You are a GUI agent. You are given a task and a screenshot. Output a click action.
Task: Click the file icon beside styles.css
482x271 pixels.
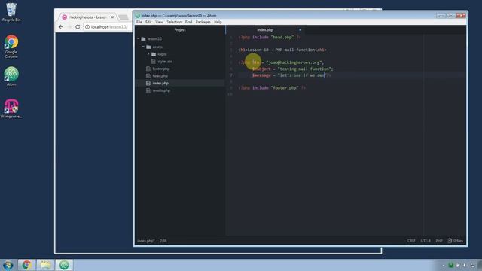tap(154, 62)
